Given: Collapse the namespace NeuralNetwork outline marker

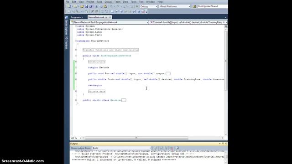Looking at the screenshot, I should click(x=76, y=41).
